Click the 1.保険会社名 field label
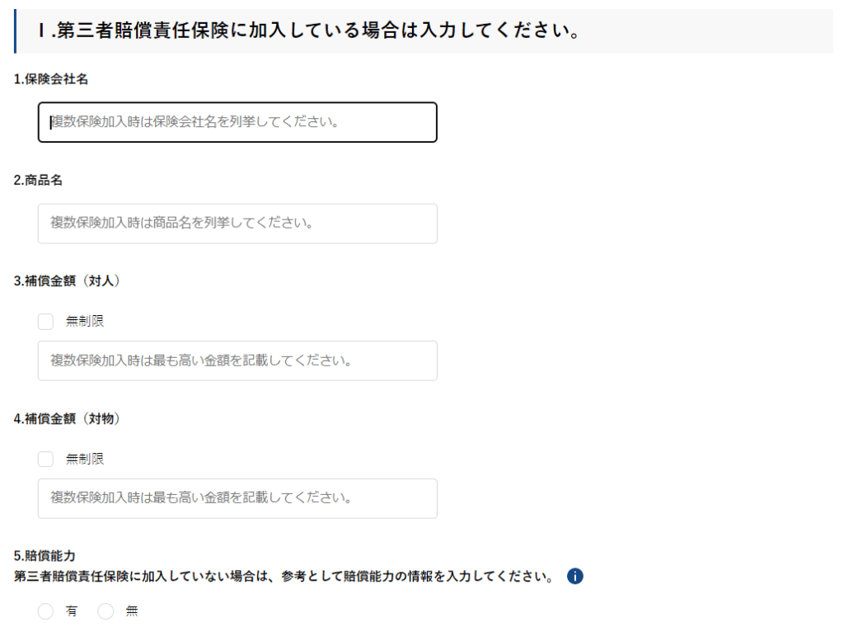This screenshot has width=844, height=627. [x=51, y=79]
